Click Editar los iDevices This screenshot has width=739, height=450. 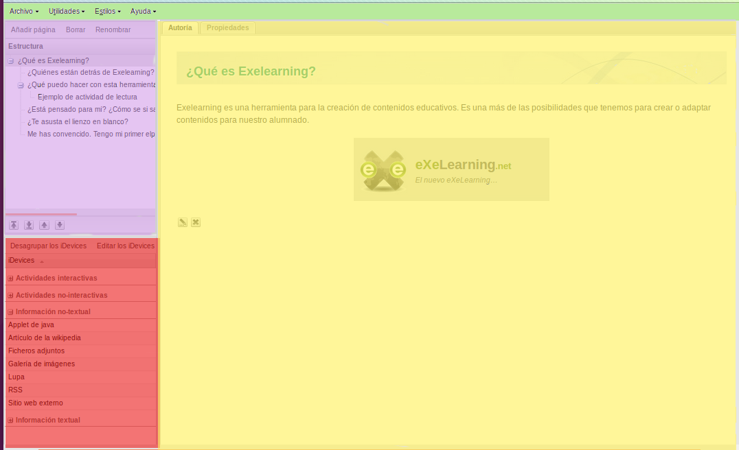click(126, 246)
